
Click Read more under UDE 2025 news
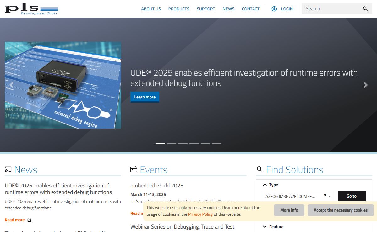[14, 220]
